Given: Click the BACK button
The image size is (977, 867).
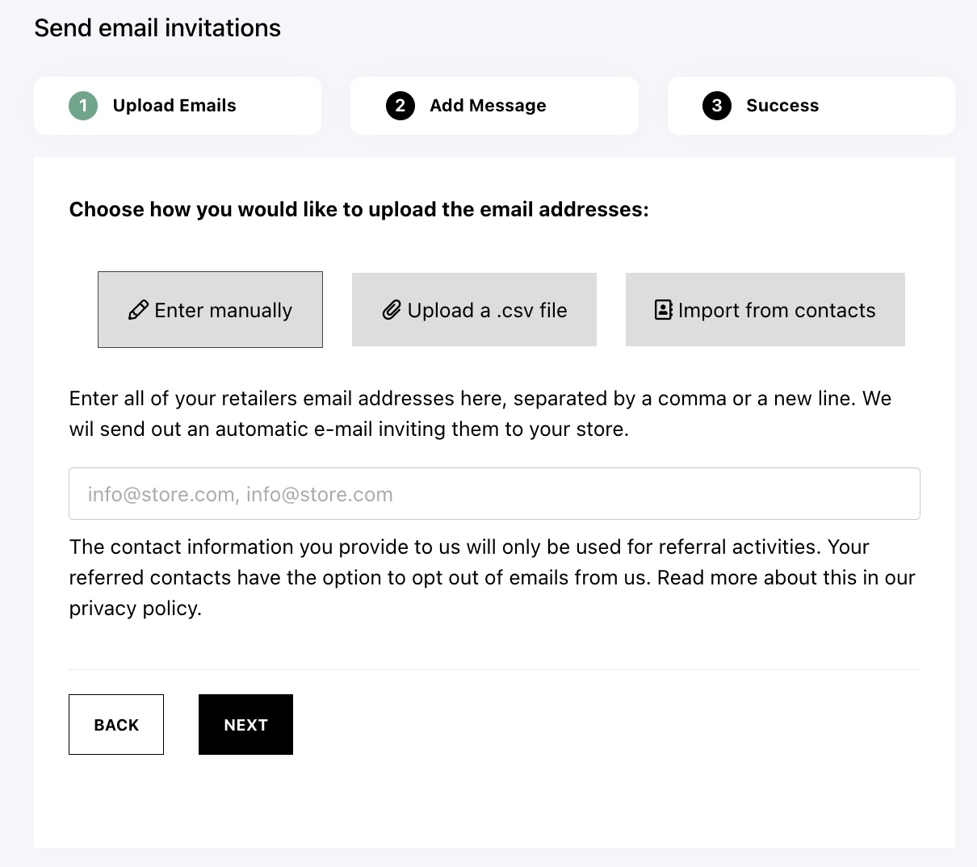Looking at the screenshot, I should (x=116, y=725).
